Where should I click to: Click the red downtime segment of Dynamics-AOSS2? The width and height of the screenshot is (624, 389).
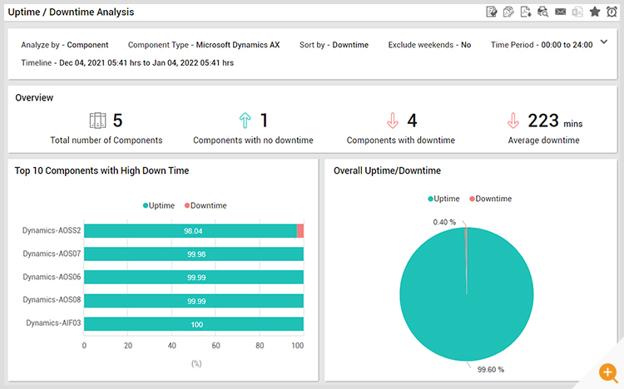[x=300, y=231]
